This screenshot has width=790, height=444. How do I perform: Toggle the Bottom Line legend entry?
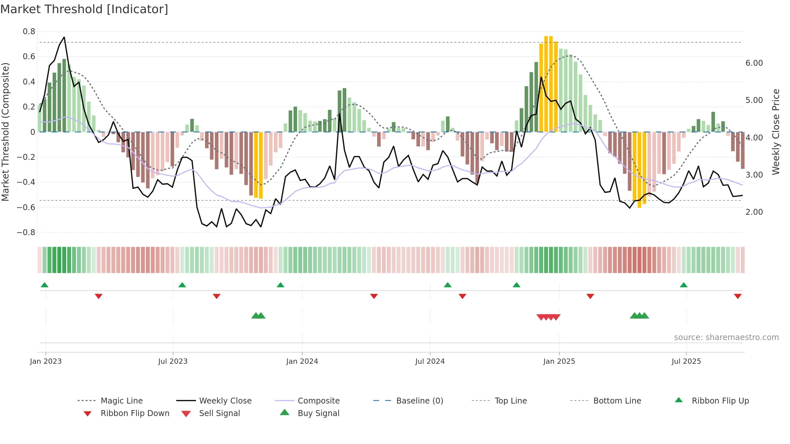tap(606, 401)
